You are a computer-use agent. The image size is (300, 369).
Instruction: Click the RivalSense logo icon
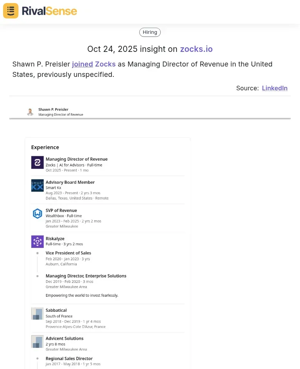pos(11,11)
